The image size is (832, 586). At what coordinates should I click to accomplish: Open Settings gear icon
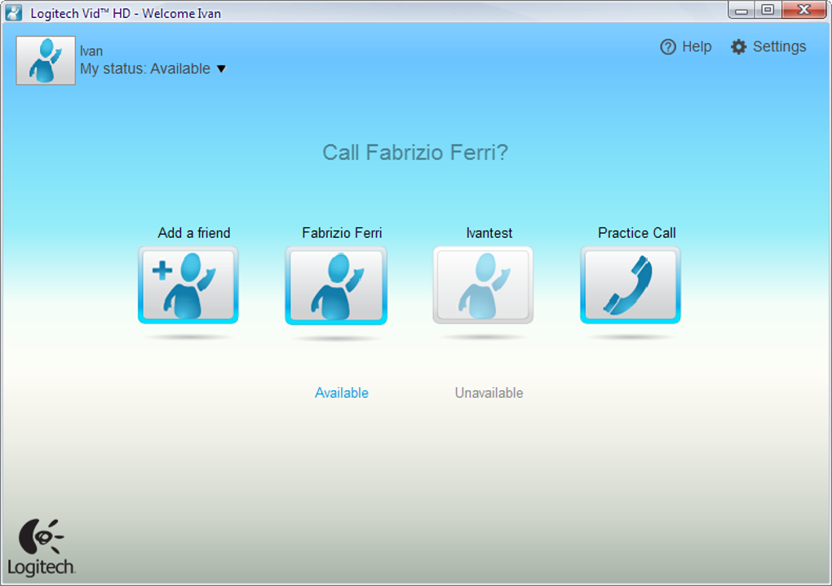click(739, 47)
